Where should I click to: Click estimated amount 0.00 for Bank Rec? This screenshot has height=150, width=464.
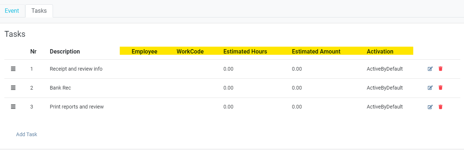coord(297,88)
